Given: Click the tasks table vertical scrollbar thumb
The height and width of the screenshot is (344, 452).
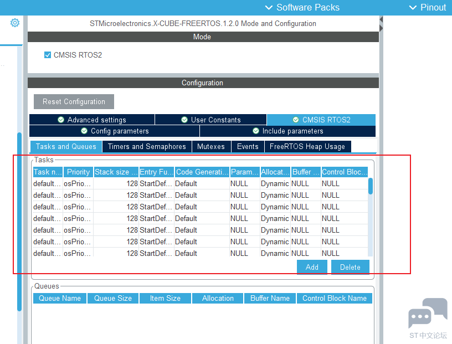Looking at the screenshot, I should coord(371,186).
